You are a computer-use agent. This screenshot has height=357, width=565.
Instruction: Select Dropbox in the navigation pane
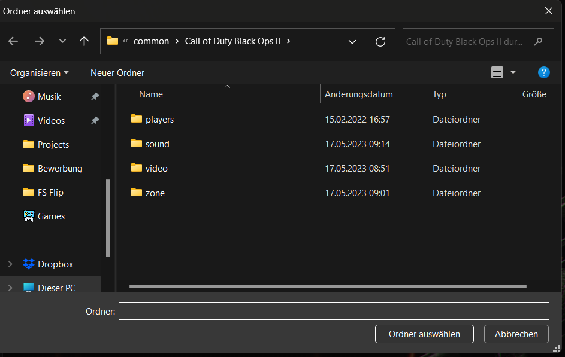[56, 264]
